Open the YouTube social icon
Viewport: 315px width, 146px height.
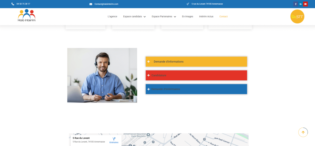point(305,4)
